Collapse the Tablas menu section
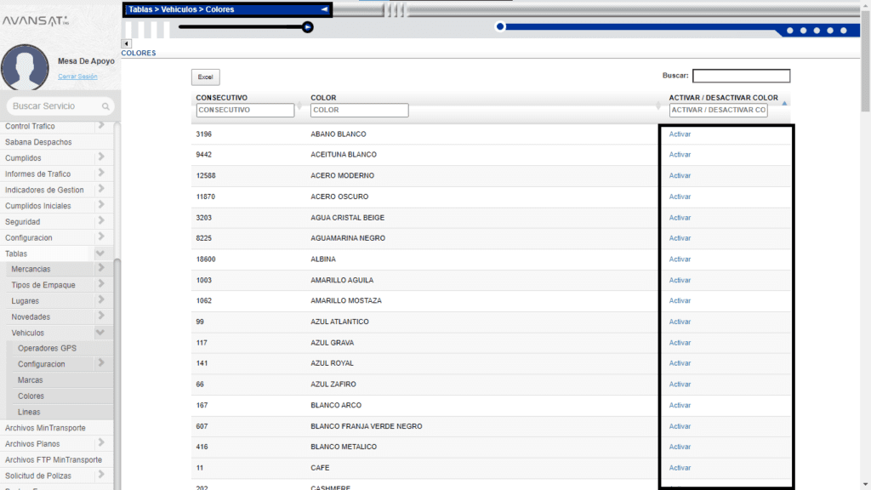 [100, 254]
